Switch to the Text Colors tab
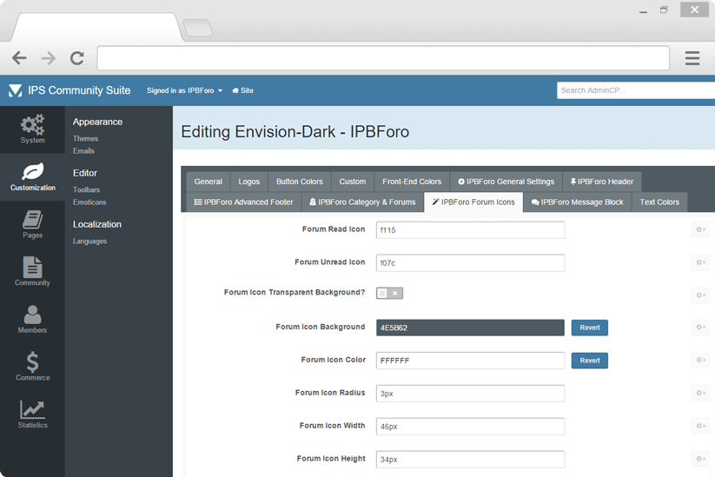The height and width of the screenshot is (477, 715). click(x=659, y=202)
